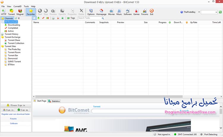Open Torrent Share item
The image size is (223, 137).
tap(14, 40)
